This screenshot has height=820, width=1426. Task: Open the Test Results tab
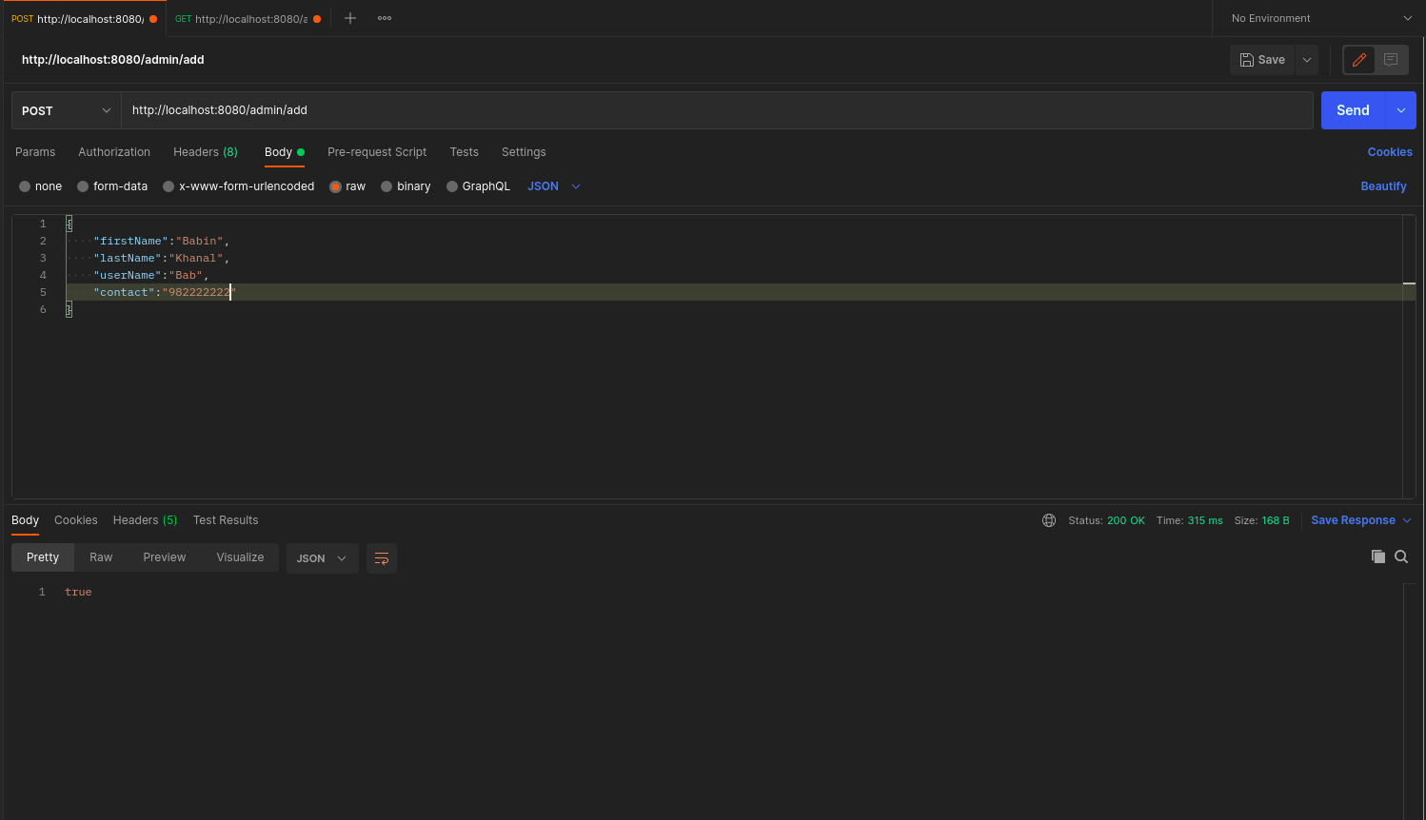(x=226, y=520)
